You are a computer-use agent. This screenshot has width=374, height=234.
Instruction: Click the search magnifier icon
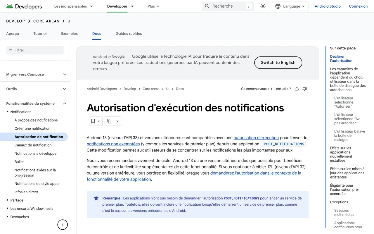(x=207, y=6)
